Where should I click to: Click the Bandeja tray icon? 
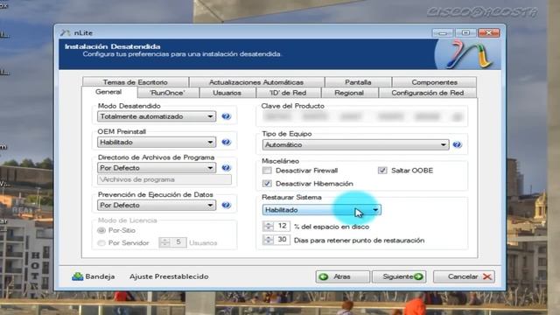[x=78, y=276]
